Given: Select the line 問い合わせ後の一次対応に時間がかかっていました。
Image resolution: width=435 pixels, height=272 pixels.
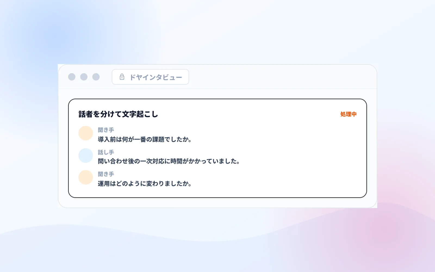Looking at the screenshot, I should coord(169,161).
